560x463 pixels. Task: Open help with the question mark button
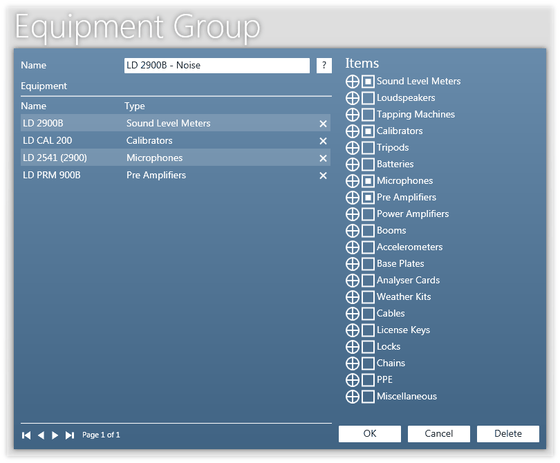point(324,66)
